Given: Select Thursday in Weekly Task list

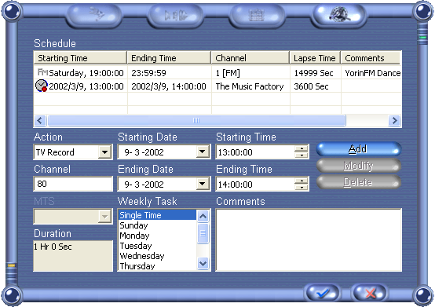Looking at the screenshot, I should 157,265.
